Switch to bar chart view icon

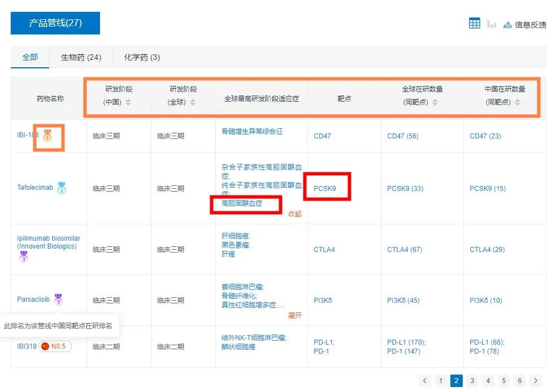point(492,24)
